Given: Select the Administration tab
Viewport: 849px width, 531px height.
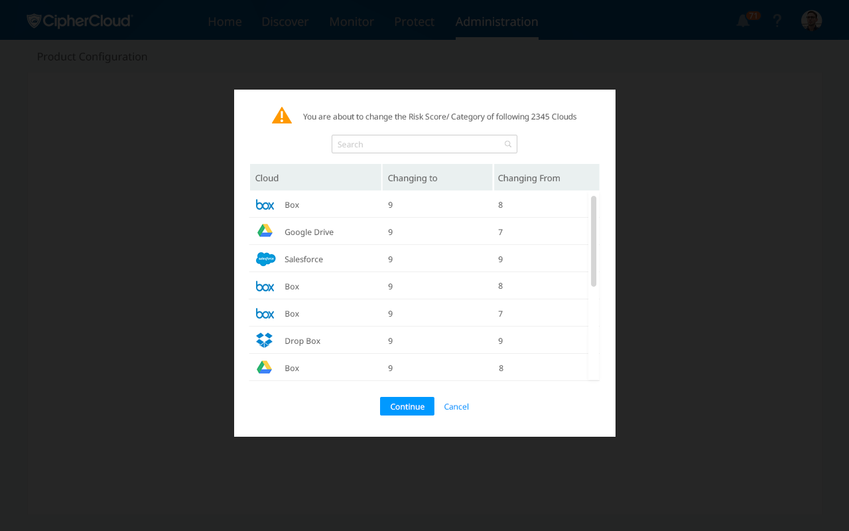Looking at the screenshot, I should pyautogui.click(x=497, y=21).
